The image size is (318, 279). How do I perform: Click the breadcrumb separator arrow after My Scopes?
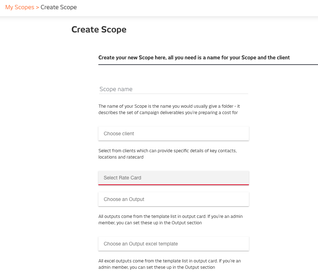(x=37, y=7)
